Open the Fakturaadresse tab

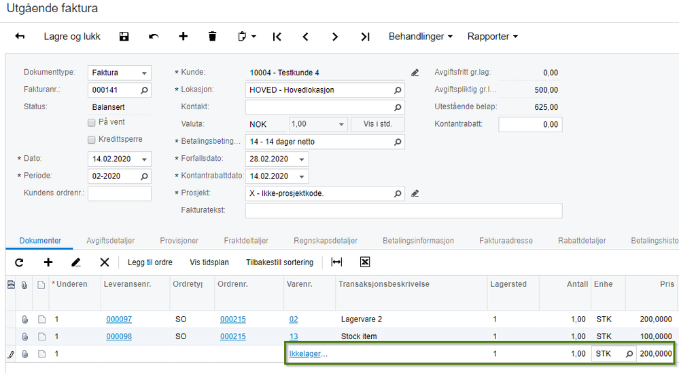tap(506, 241)
